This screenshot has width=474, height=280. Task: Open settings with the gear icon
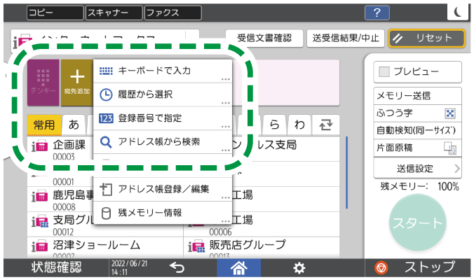299,268
